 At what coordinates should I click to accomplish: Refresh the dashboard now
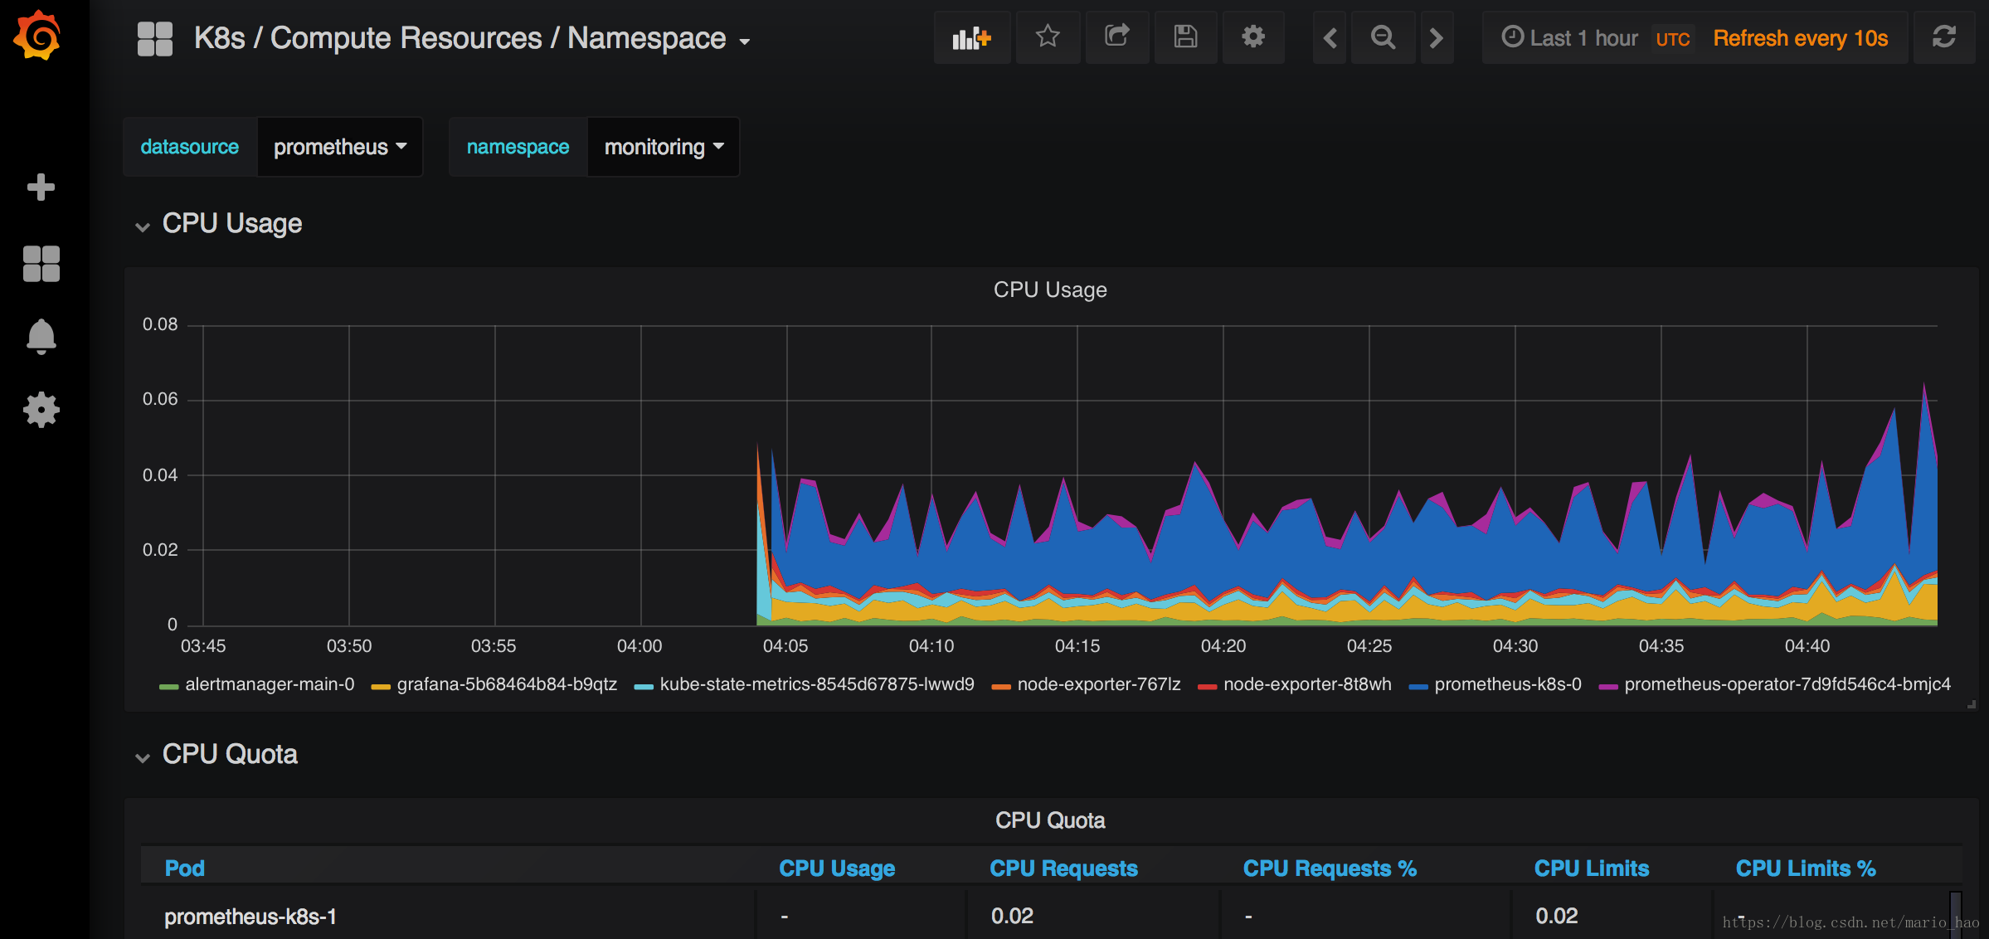click(x=1944, y=37)
